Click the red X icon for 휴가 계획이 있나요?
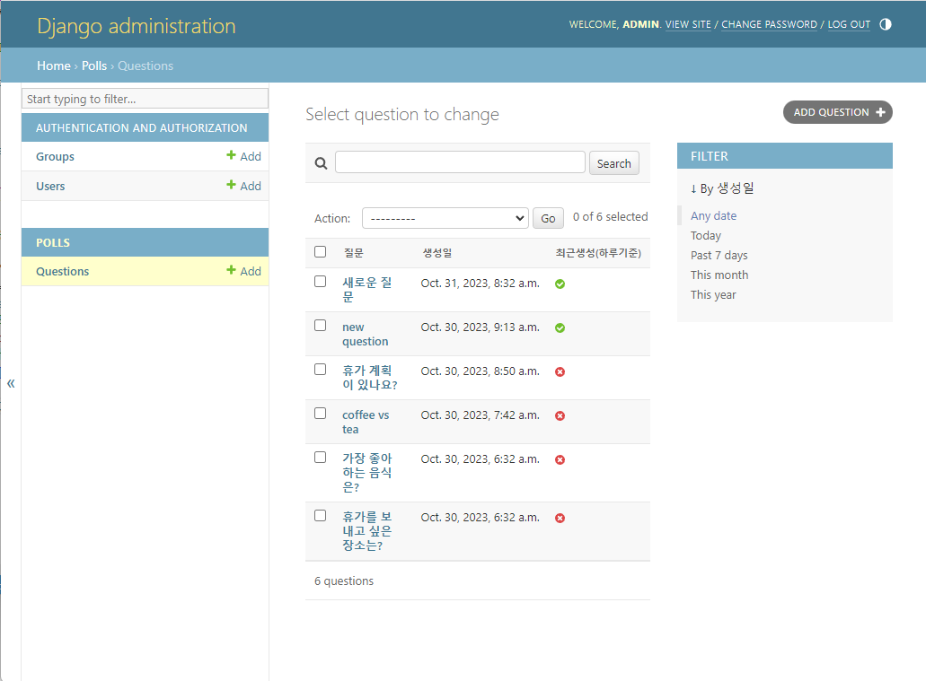Image resolution: width=926 pixels, height=681 pixels. (560, 371)
